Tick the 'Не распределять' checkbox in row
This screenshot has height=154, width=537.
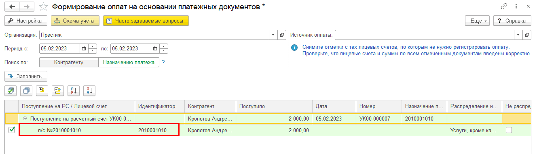pyautogui.click(x=509, y=130)
